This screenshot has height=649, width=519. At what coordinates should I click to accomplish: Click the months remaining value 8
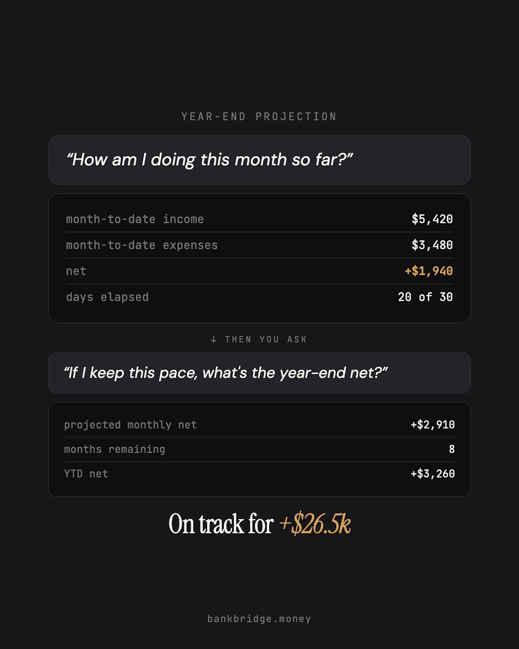452,449
